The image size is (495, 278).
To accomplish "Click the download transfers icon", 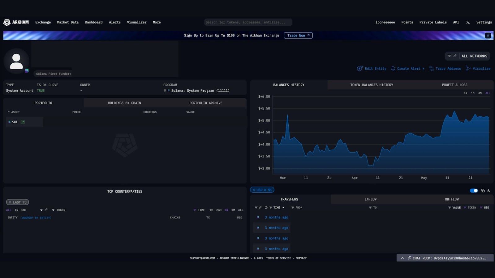I will 489,191.
